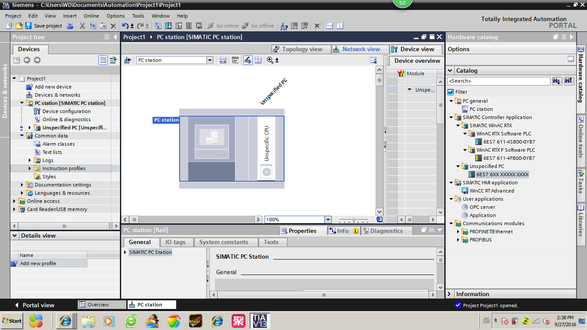This screenshot has width=587, height=330.
Task: Toggle the module name labels icon
Action: [x=235, y=60]
